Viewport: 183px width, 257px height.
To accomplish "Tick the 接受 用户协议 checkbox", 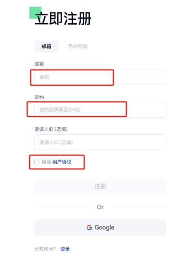I will 37,162.
